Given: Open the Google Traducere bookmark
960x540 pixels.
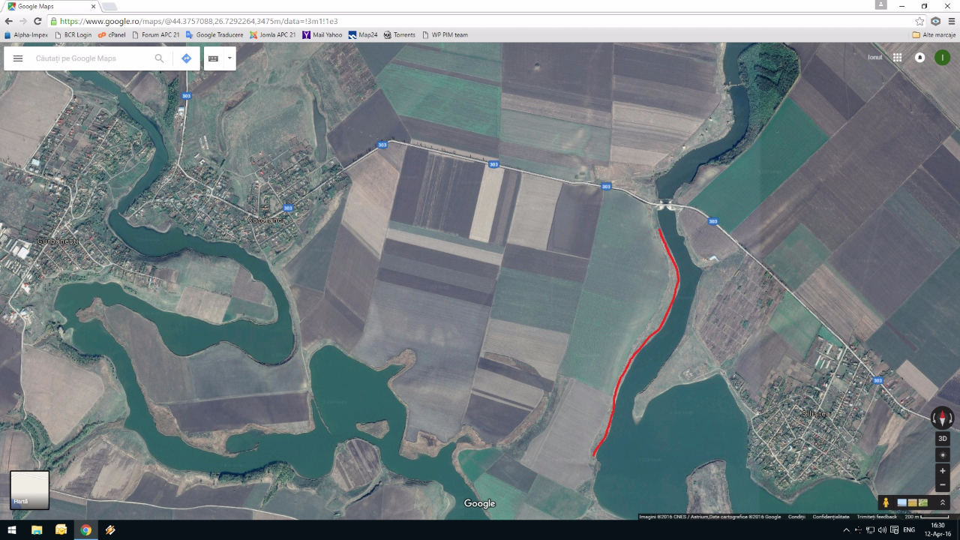Looking at the screenshot, I should click(214, 34).
